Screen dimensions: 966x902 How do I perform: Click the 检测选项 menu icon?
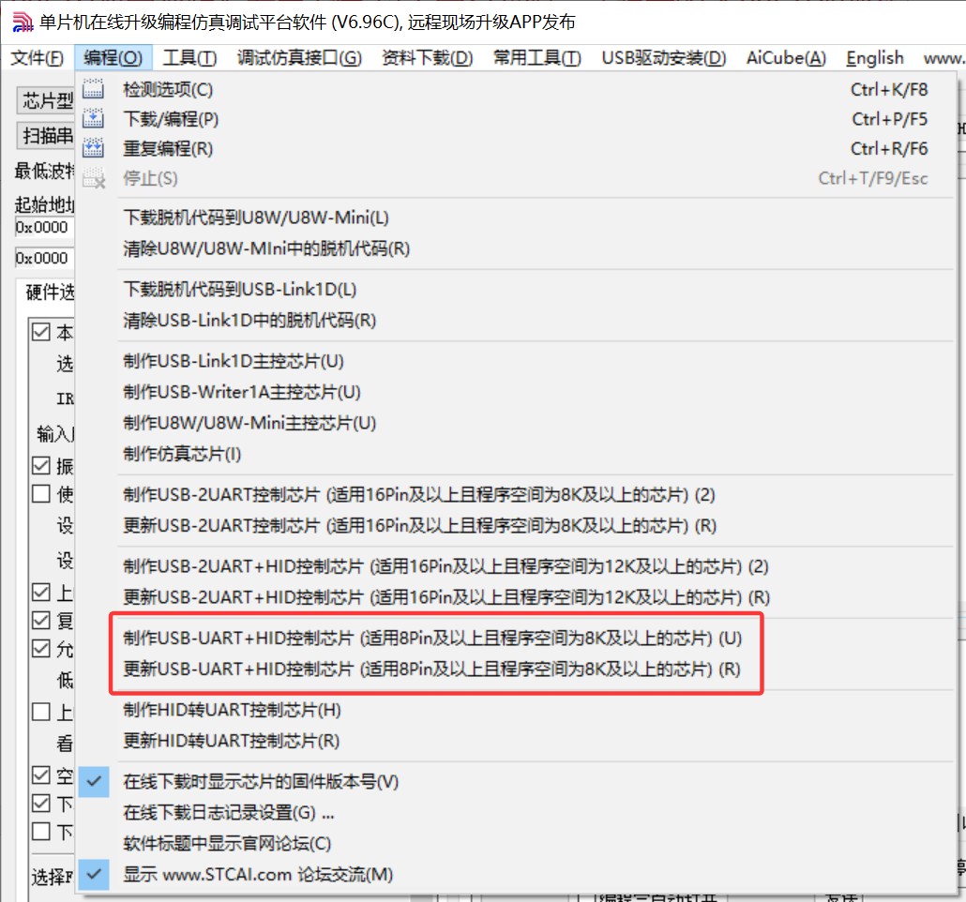(93, 89)
